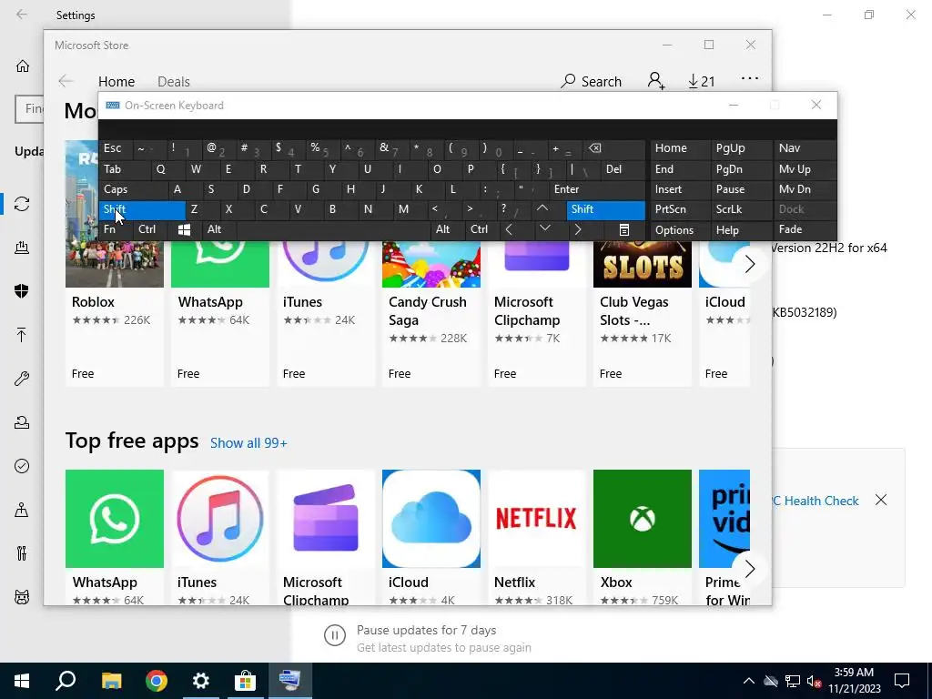Click the Microsoft Store search icon
932x699 pixels.
(x=568, y=81)
